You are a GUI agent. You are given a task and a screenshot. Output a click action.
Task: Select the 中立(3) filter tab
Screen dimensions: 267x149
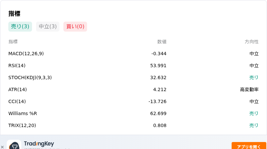click(48, 27)
